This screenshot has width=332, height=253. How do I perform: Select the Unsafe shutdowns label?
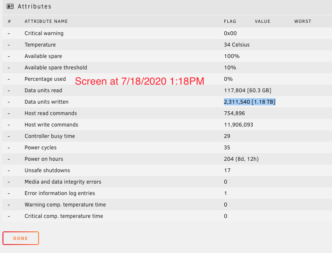47,170
